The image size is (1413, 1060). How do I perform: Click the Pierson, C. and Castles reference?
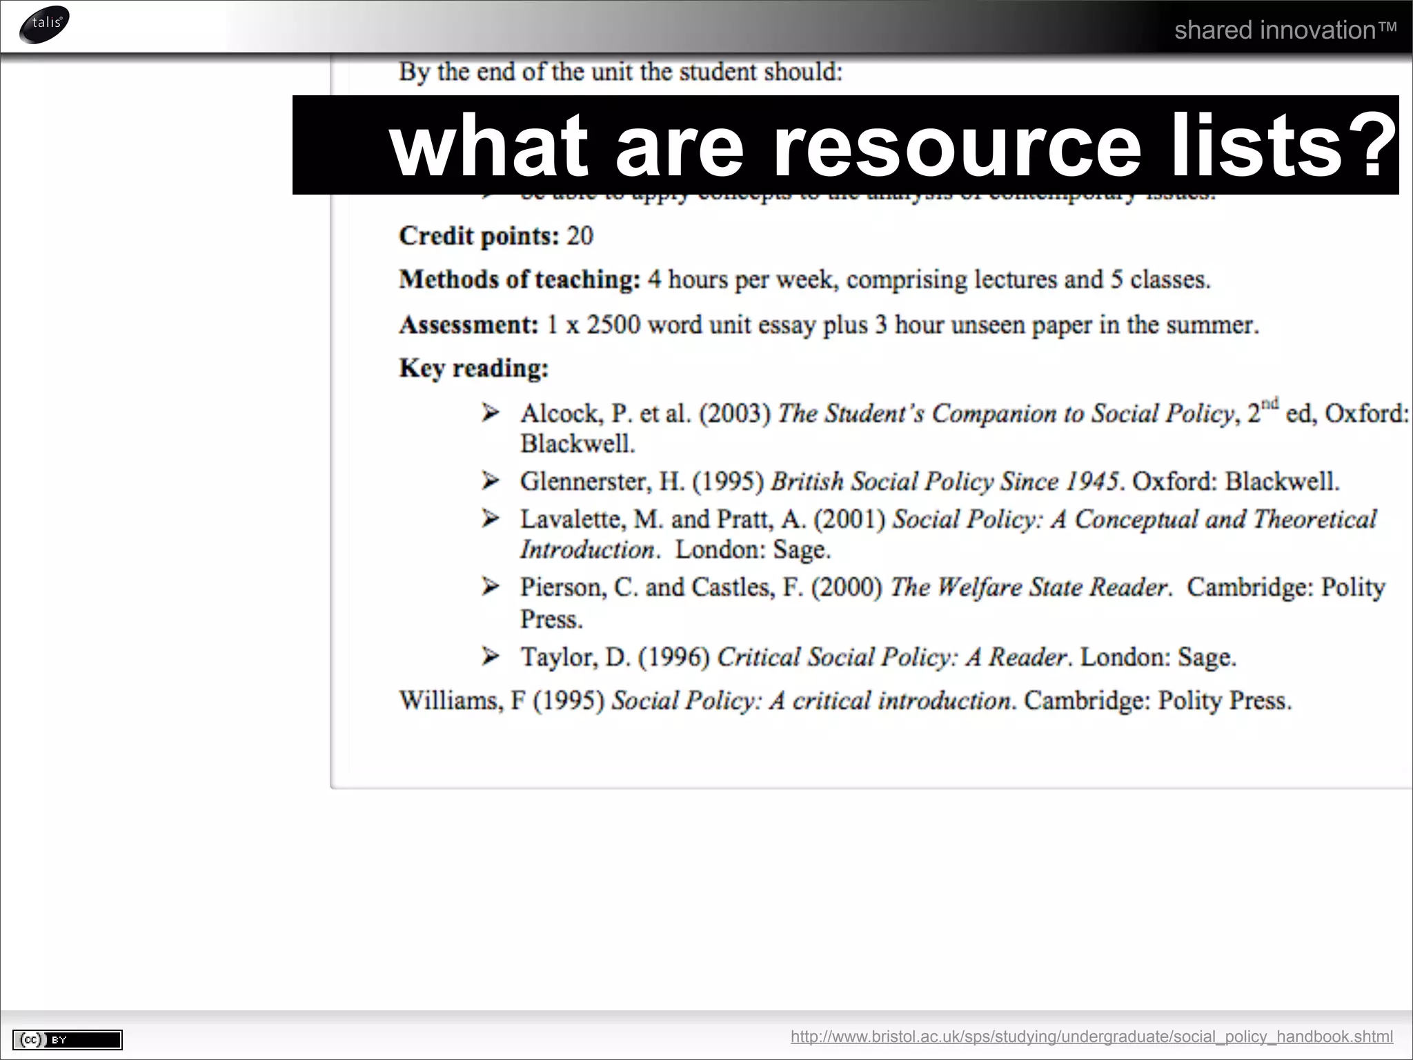[x=952, y=602]
